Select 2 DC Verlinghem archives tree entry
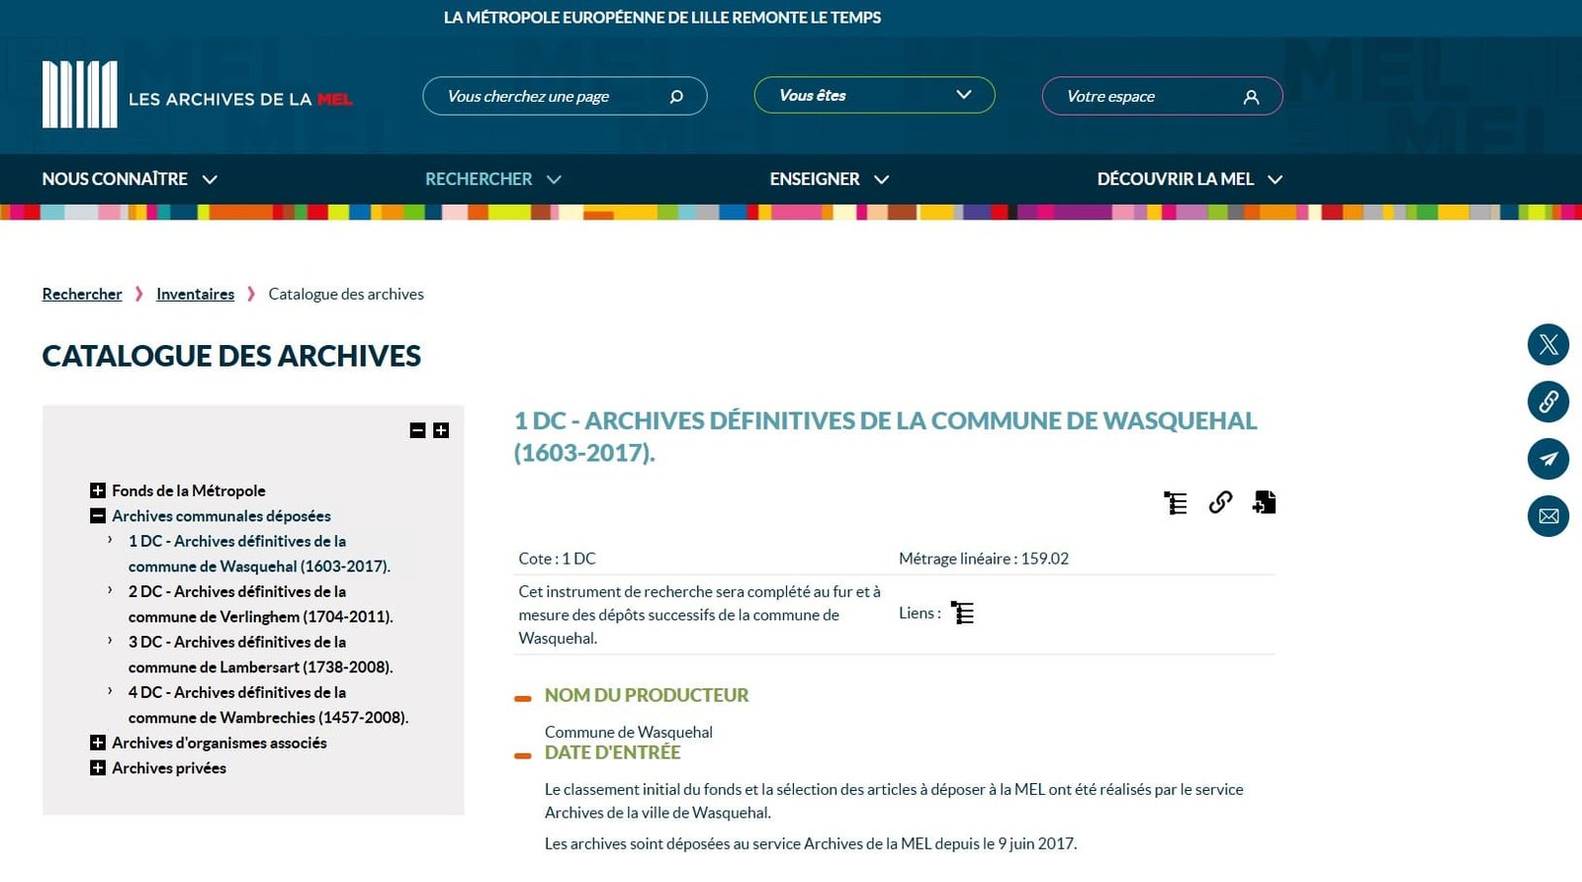Viewport: 1582px width, 882px height. point(260,604)
